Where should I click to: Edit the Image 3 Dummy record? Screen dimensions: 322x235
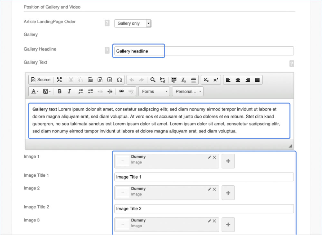(209, 221)
